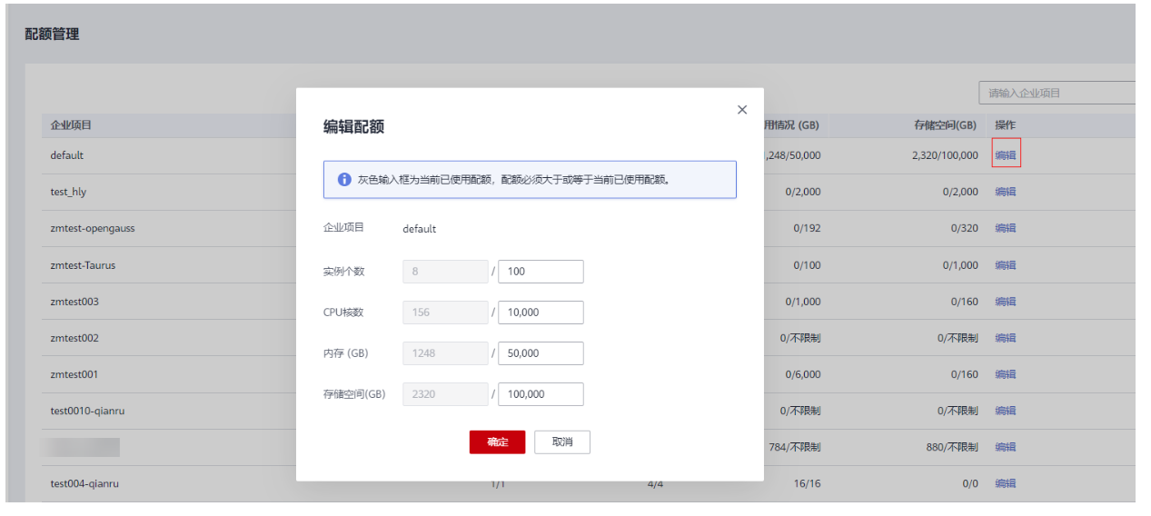Click the 请输入企业项目 search box
1151x516 pixels.
click(1057, 93)
